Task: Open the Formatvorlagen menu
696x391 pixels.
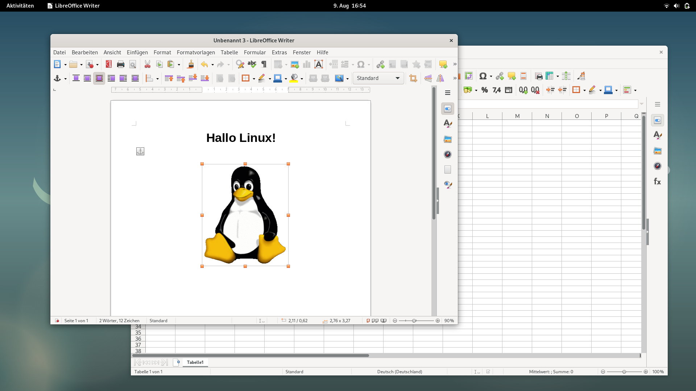Action: point(196,52)
